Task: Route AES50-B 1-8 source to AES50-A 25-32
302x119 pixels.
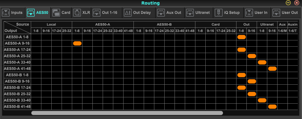Action: click(139, 56)
